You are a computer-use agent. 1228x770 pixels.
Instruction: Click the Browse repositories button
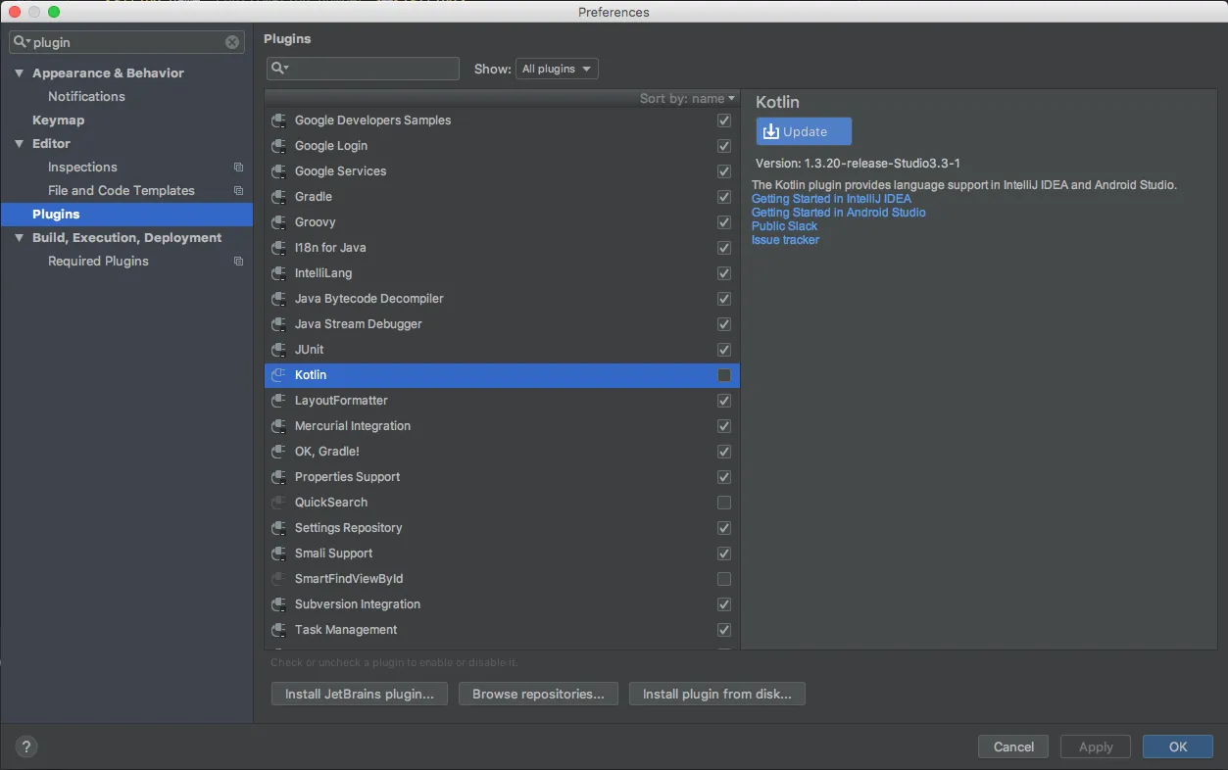click(x=538, y=694)
